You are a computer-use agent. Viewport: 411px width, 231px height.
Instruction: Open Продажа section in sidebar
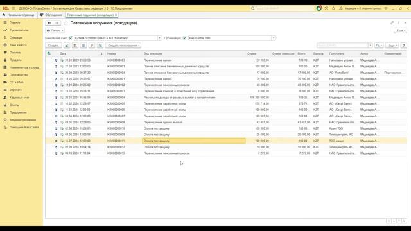pos(15,60)
